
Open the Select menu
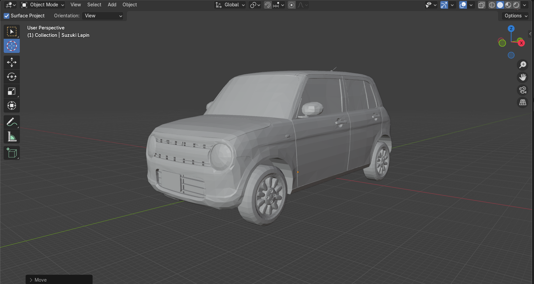[94, 5]
